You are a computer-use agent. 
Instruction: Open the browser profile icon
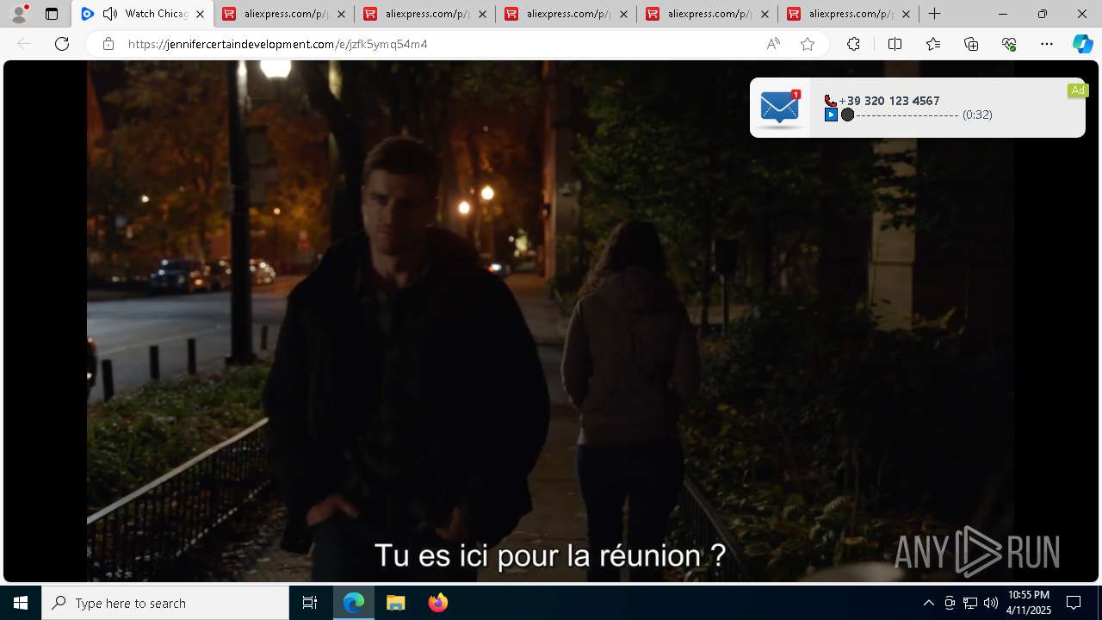(x=18, y=14)
